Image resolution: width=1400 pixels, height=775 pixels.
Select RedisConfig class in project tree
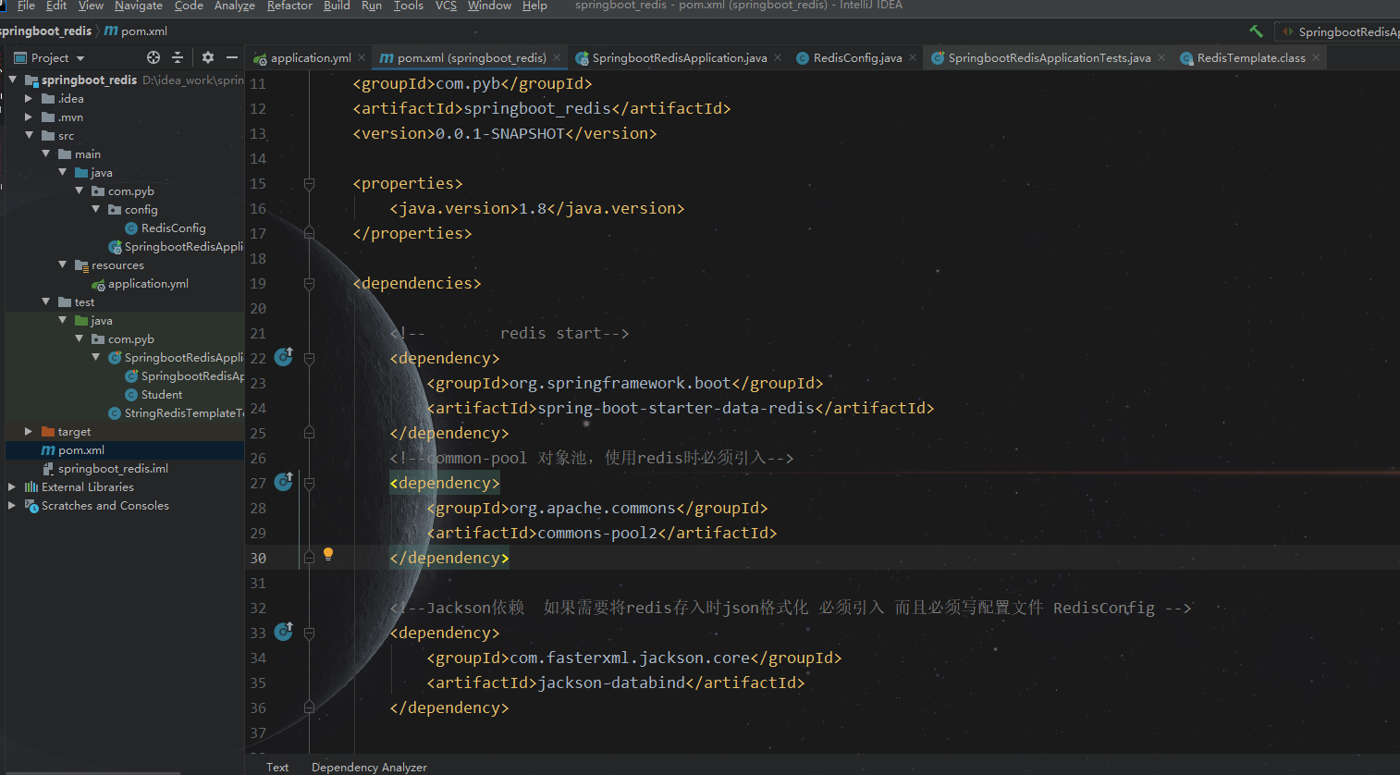coord(173,228)
